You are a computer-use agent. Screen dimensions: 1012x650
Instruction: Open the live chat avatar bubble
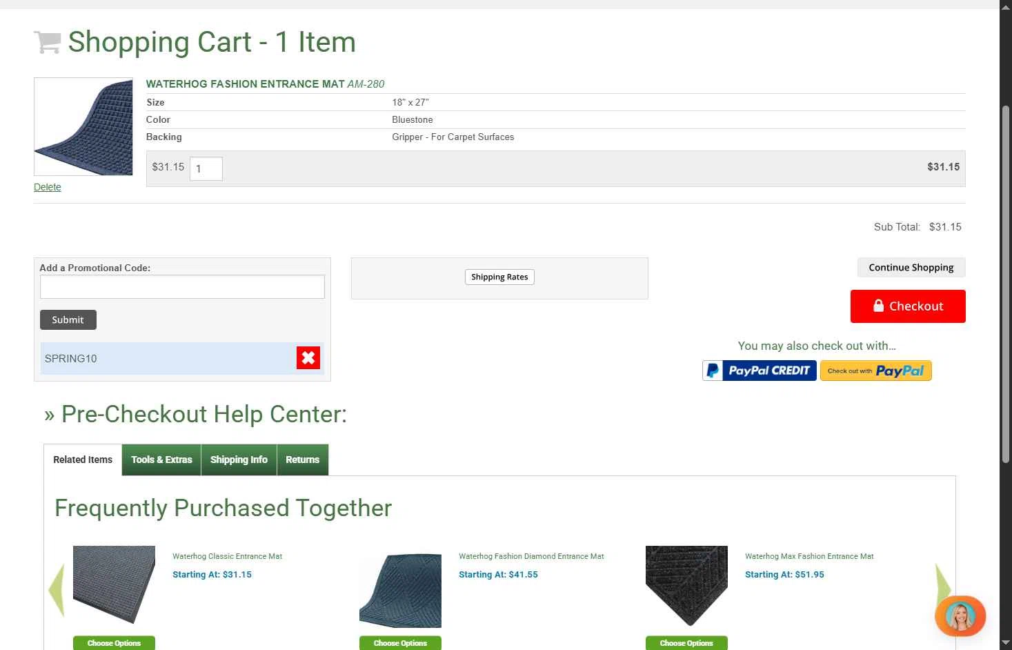[x=960, y=616]
